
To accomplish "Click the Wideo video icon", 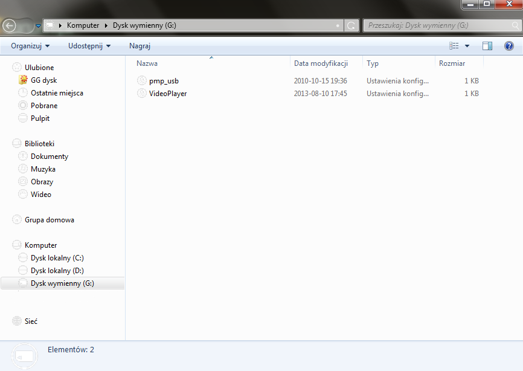I will 23,194.
